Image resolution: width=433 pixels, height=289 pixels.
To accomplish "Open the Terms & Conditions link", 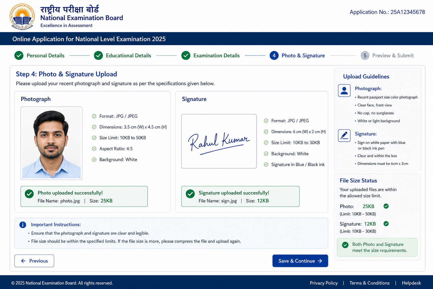I will click(370, 283).
